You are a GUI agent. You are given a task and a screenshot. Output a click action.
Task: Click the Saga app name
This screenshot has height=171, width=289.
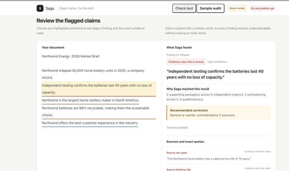(x=50, y=8)
